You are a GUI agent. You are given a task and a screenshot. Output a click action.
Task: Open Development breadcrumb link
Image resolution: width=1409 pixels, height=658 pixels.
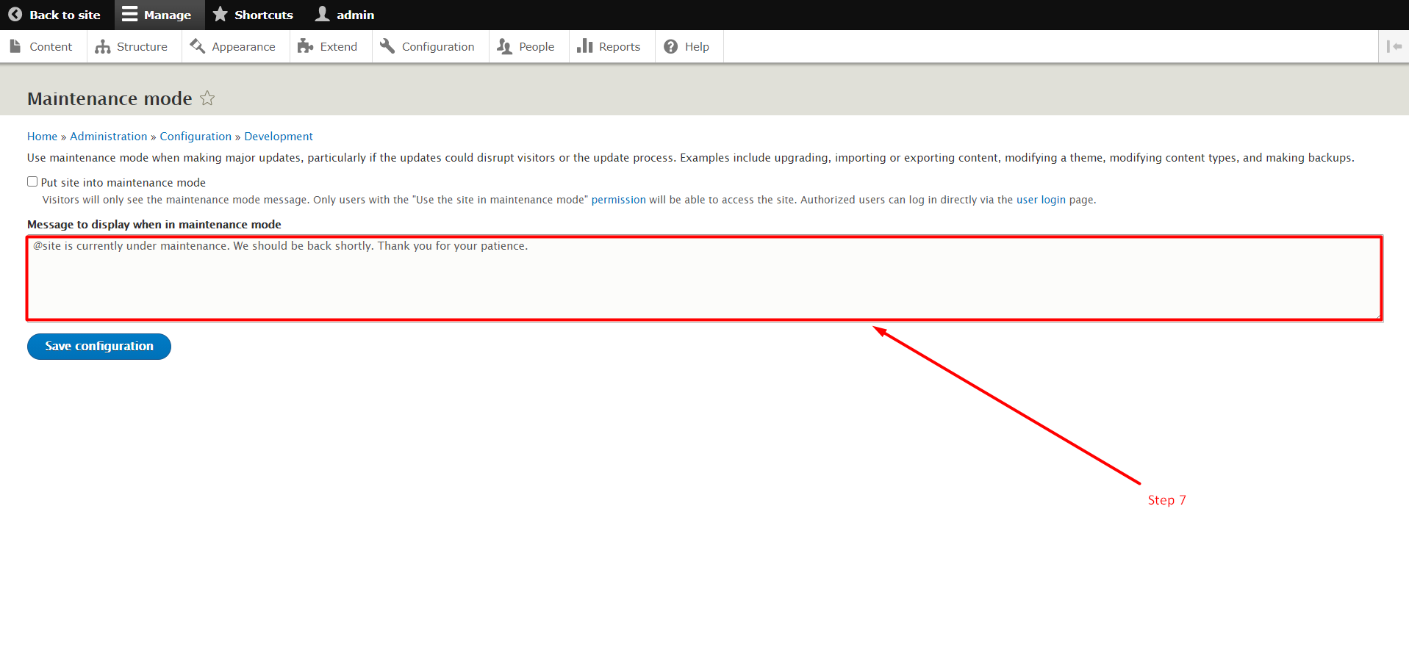[x=279, y=137]
